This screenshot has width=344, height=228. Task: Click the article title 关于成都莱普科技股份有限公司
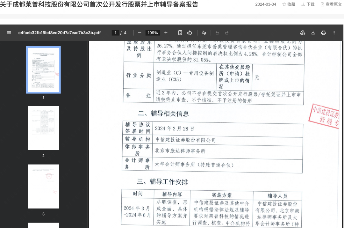(x=99, y=4)
